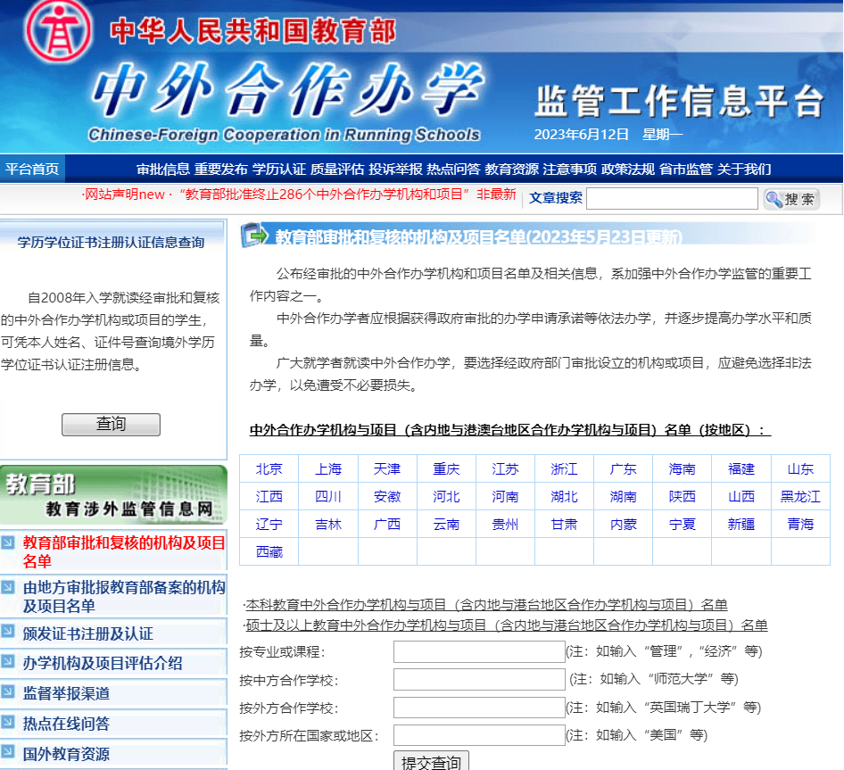Open the 教育涉外监管信息网 banner
Viewport: 844px width, 770px height.
click(x=113, y=495)
